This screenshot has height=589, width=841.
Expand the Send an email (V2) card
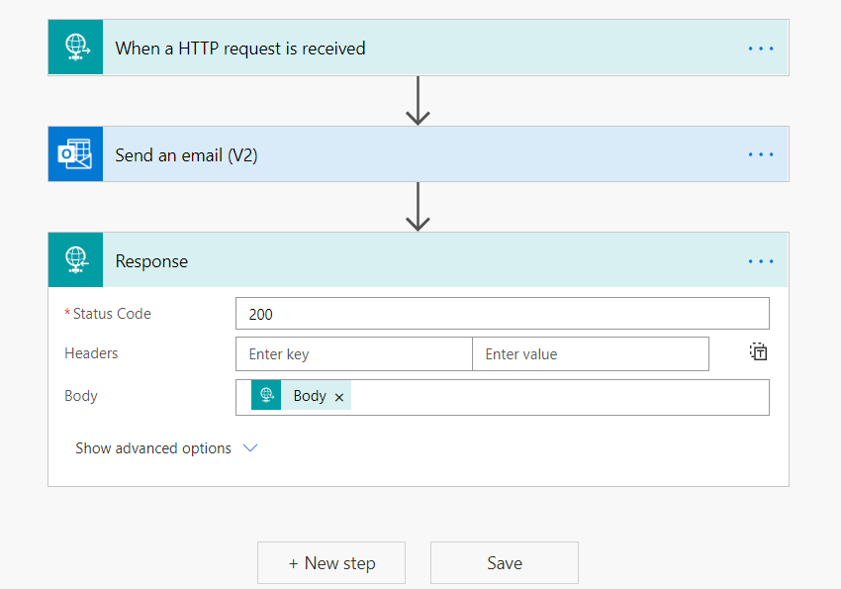186,154
